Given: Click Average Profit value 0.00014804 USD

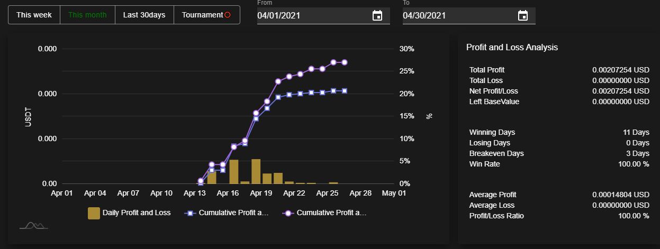Looking at the screenshot, I should coord(621,195).
